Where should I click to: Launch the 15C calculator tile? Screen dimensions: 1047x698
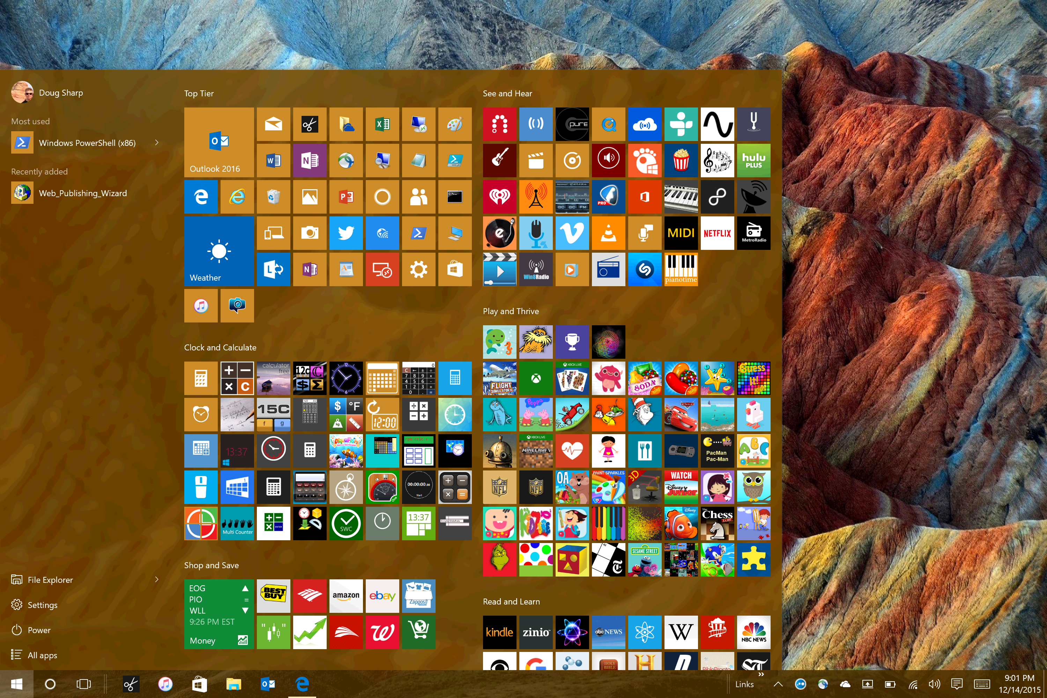click(x=273, y=414)
